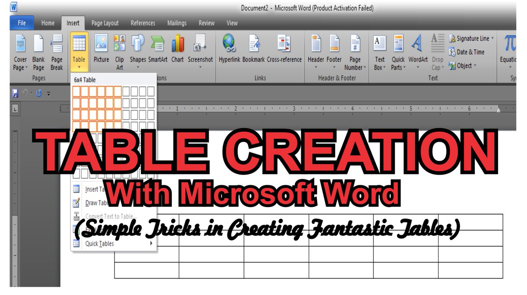Insert a Page Break

click(x=57, y=52)
